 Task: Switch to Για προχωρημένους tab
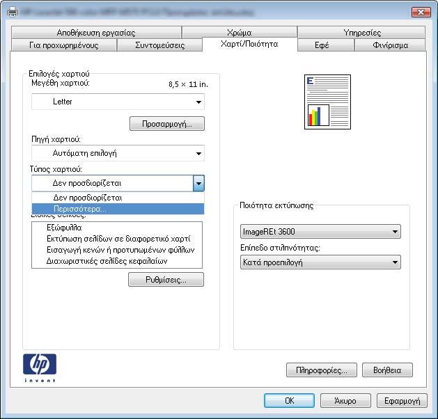[x=63, y=45]
